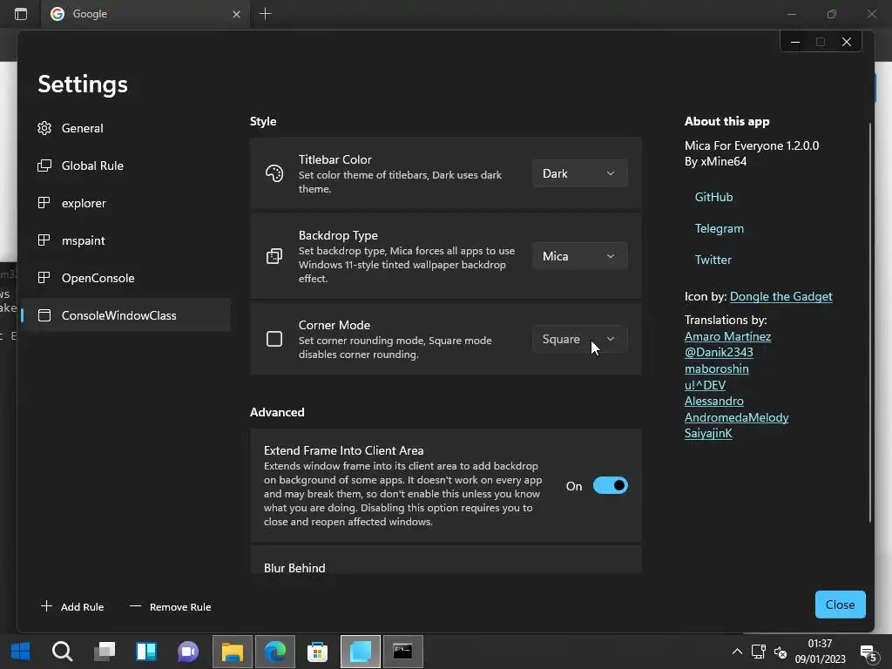Open the Telegram link
The image size is (892, 669).
click(719, 228)
